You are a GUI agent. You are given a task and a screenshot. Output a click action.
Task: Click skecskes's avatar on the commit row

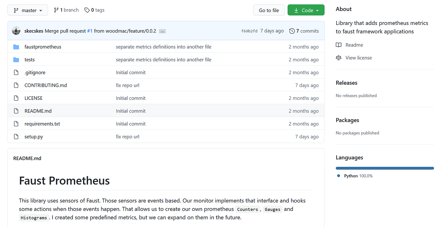16,31
